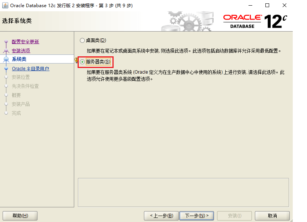307x222 pixels.
Task: Click the 帮助(H) button
Action: (20, 216)
